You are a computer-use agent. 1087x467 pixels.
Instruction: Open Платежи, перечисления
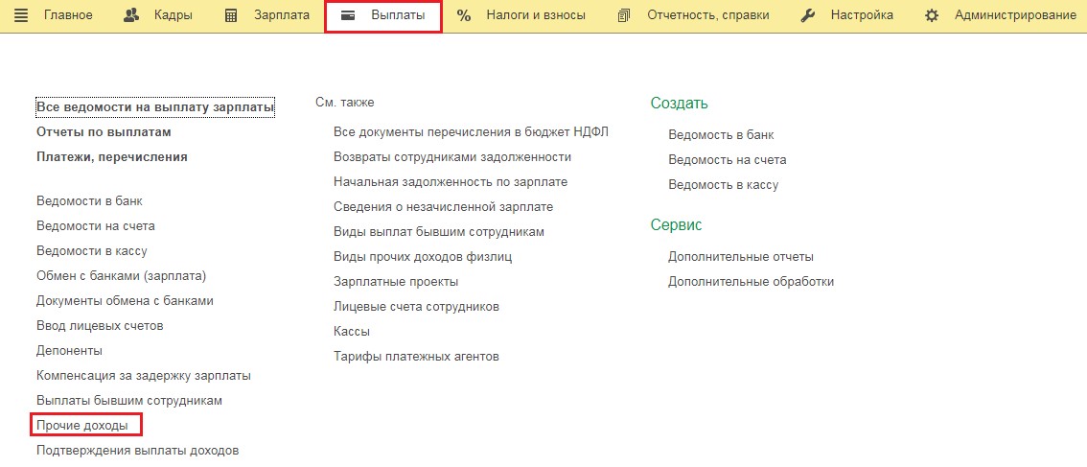[111, 157]
